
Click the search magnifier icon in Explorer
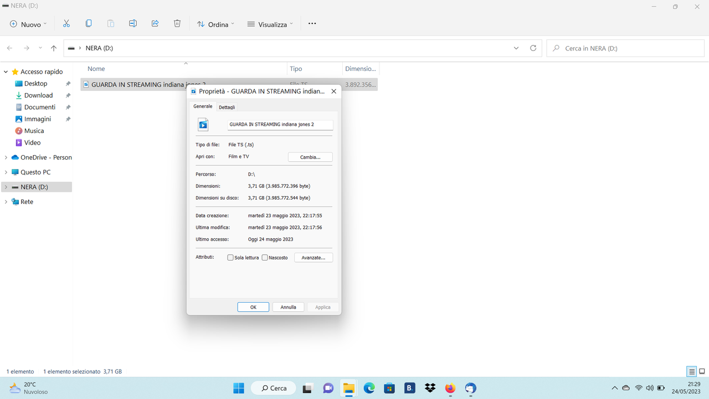pyautogui.click(x=556, y=48)
